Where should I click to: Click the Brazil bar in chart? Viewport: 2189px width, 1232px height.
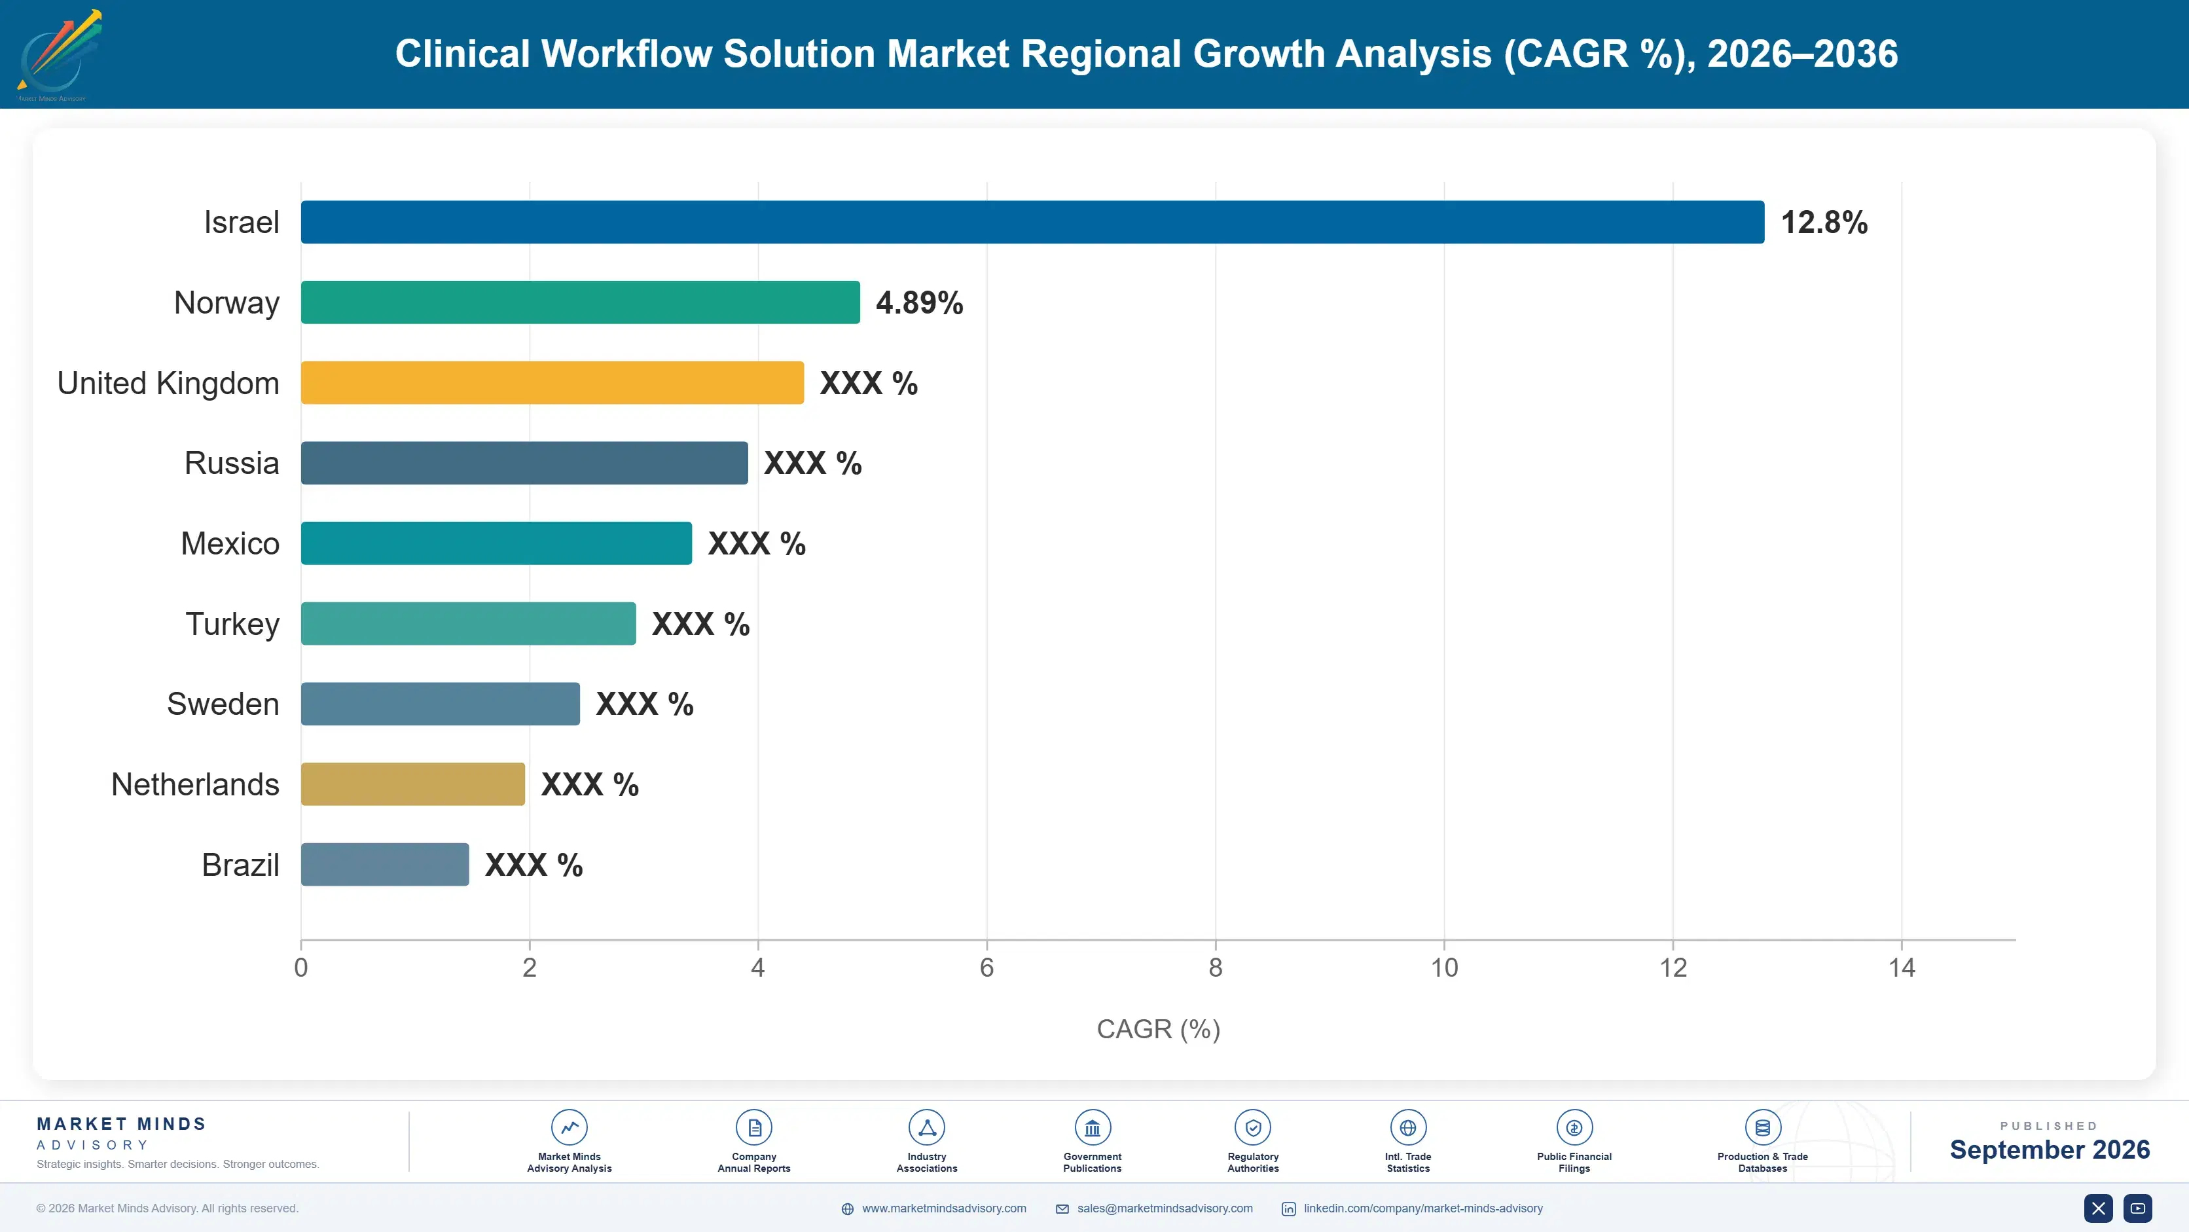click(x=385, y=864)
